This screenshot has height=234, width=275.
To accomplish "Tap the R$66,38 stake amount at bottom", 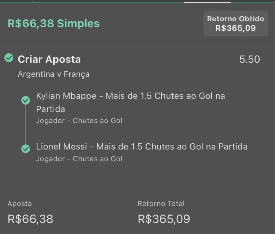I will tap(30, 219).
